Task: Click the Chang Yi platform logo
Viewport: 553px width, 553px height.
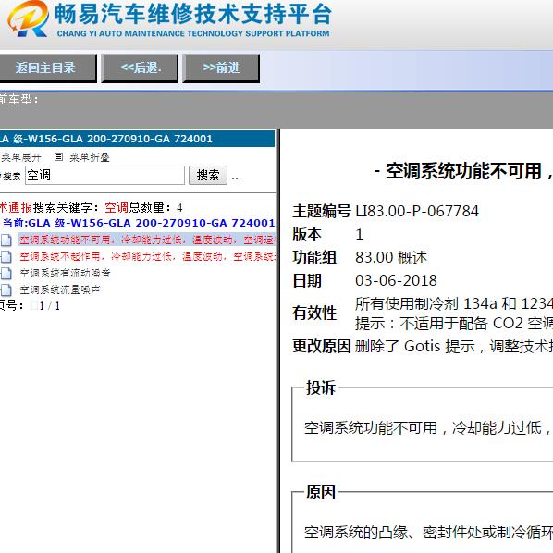Action: tap(28, 18)
